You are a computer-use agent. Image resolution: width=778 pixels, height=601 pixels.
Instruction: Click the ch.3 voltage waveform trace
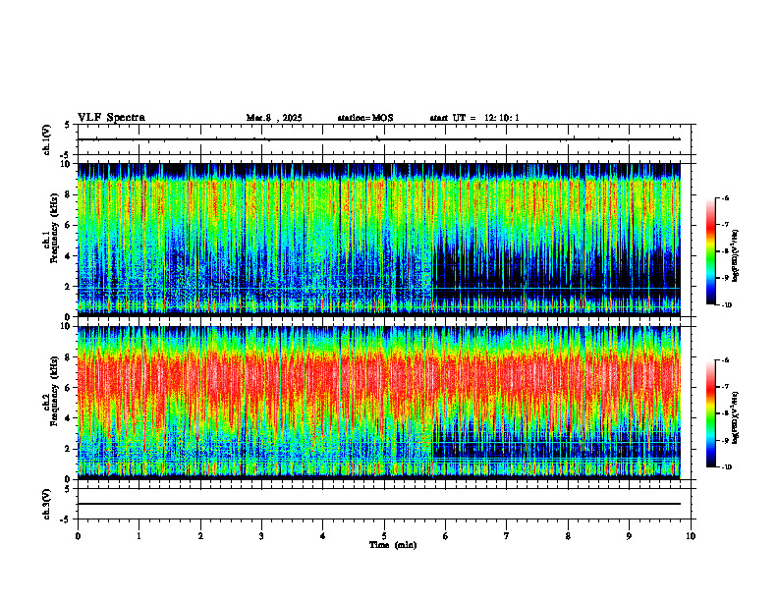379,504
